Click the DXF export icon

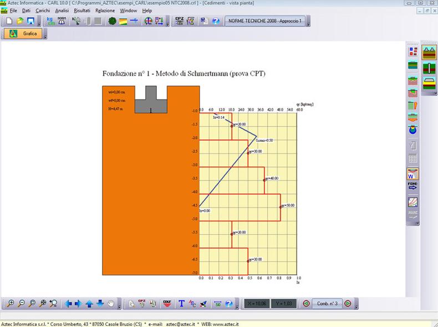click(x=167, y=303)
